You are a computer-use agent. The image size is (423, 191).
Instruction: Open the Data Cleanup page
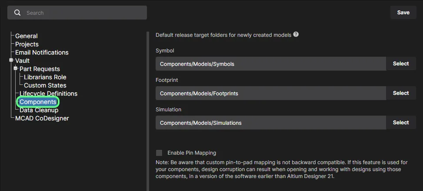[x=39, y=110]
